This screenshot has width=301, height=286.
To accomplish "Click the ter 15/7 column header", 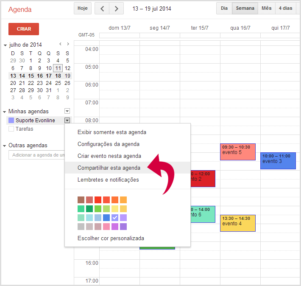I will click(200, 28).
